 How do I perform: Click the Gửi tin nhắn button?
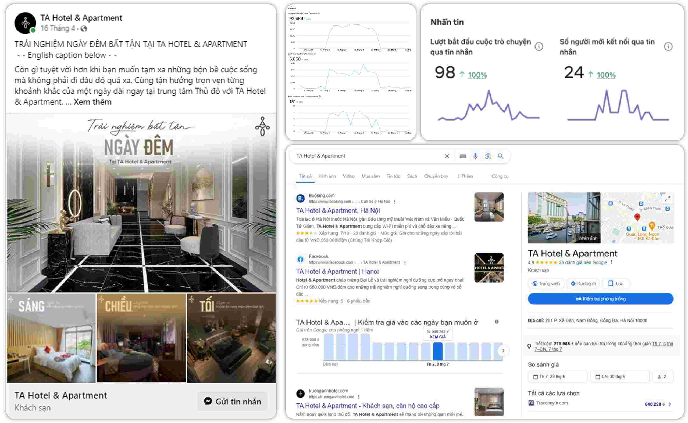pyautogui.click(x=232, y=401)
